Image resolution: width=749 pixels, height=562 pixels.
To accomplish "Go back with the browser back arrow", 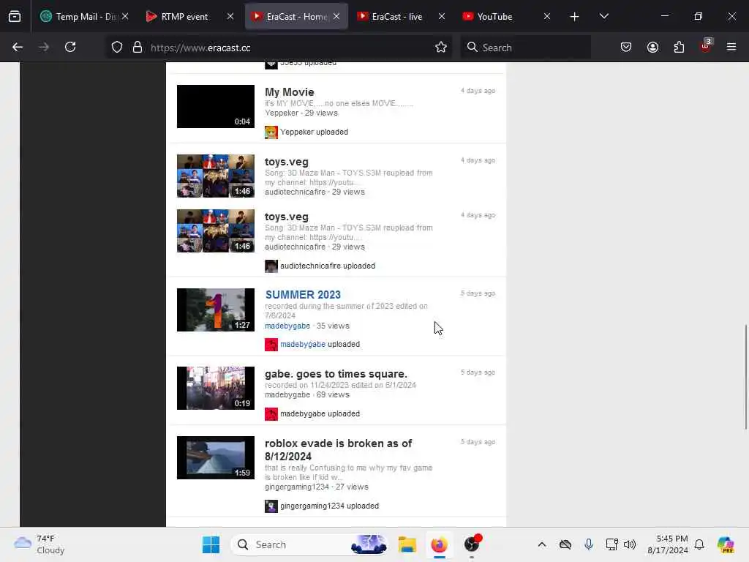I will 18,48.
